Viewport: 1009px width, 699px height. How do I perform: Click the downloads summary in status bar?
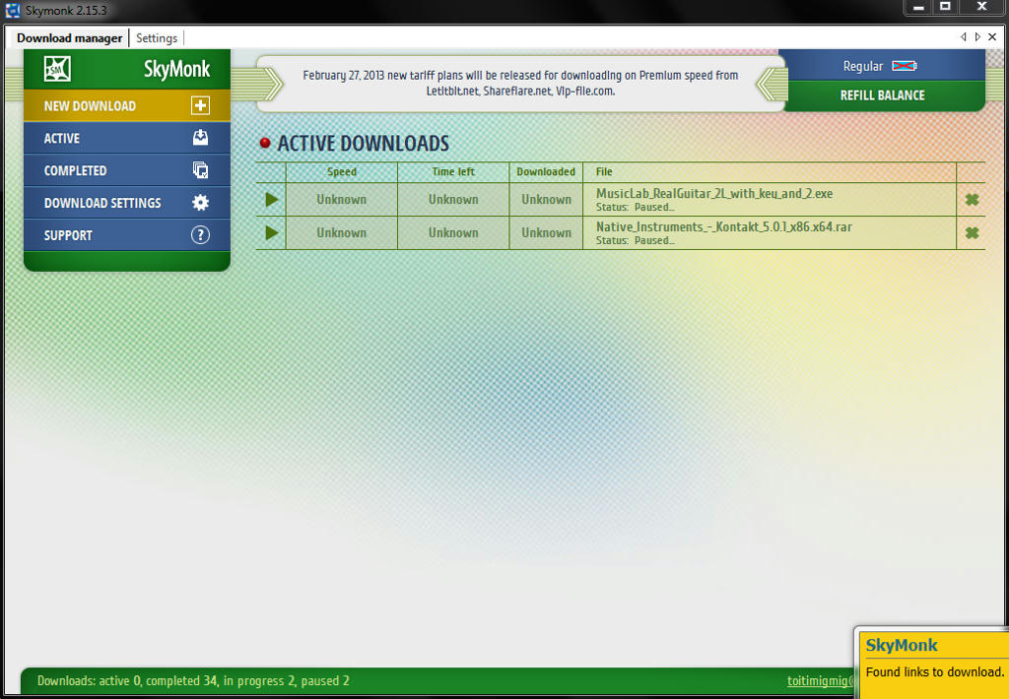(x=193, y=681)
